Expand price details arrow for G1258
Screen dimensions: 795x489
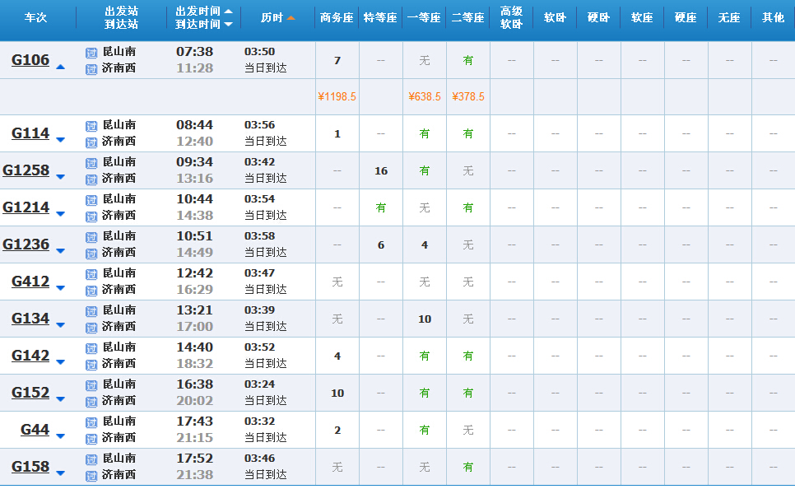tap(60, 177)
